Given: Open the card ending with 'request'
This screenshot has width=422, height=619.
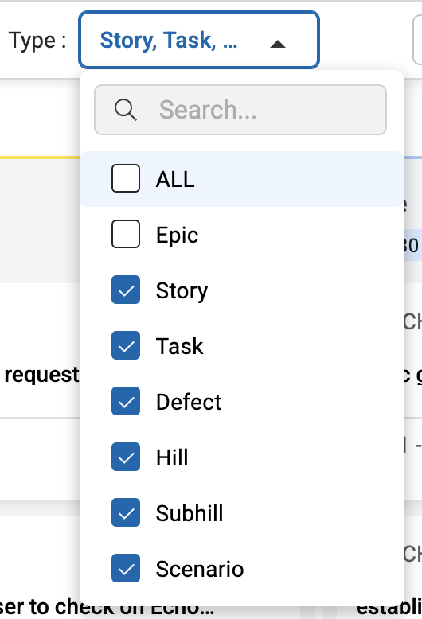Looking at the screenshot, I should click(x=40, y=374).
